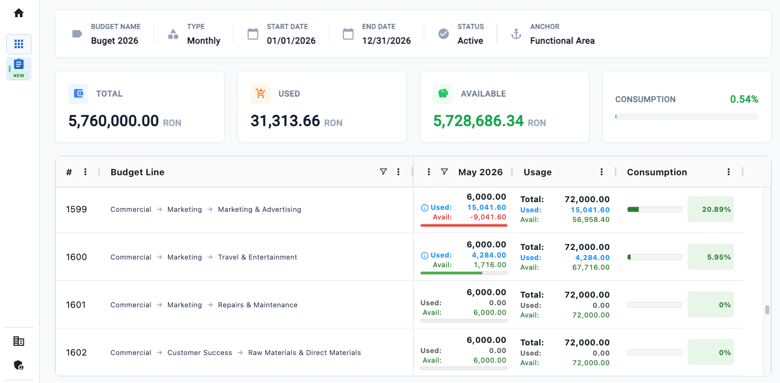Screen dimensions: 780x383
Task: Open the Consumption column options menu
Action: (729, 172)
